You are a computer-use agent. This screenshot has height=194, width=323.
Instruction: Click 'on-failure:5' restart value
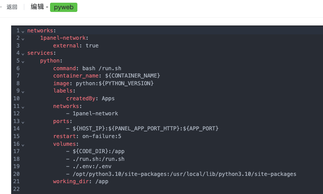pos(102,136)
